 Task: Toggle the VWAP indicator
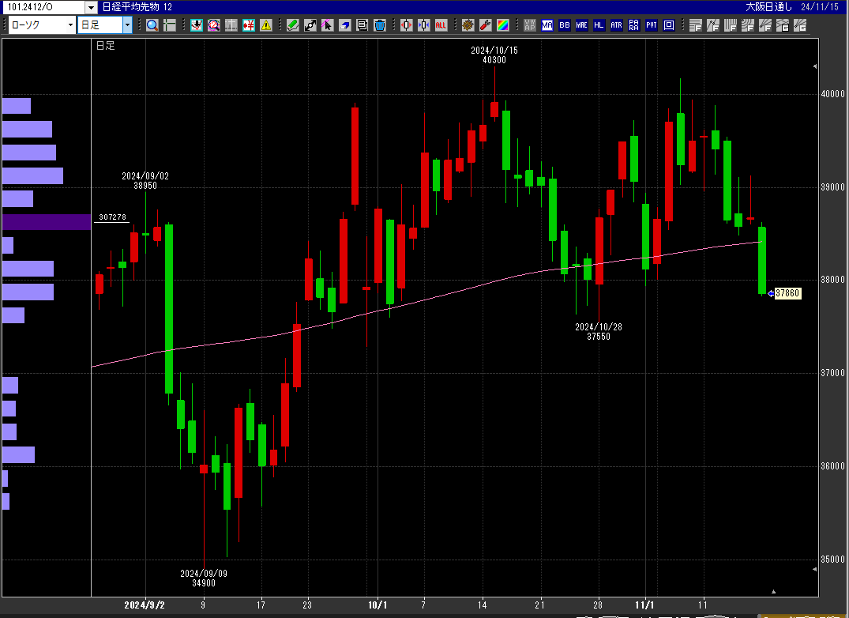tap(530, 25)
